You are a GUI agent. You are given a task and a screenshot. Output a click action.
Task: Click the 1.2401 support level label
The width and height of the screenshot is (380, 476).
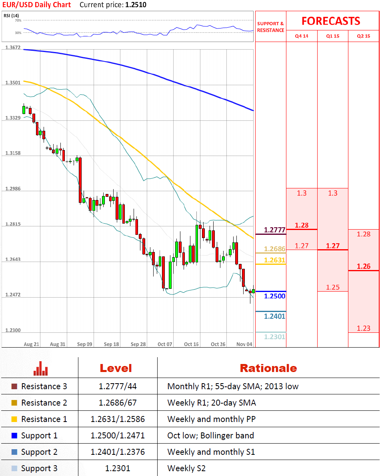pyautogui.click(x=275, y=316)
